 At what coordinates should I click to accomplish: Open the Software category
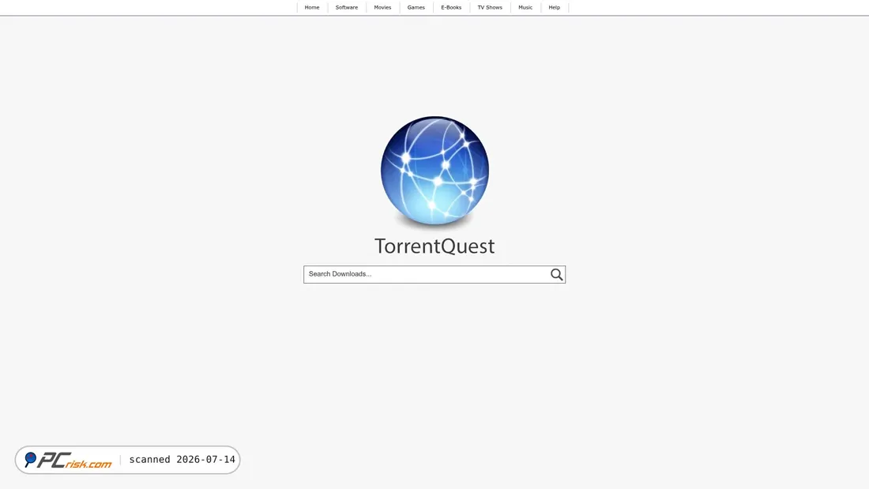pos(346,8)
